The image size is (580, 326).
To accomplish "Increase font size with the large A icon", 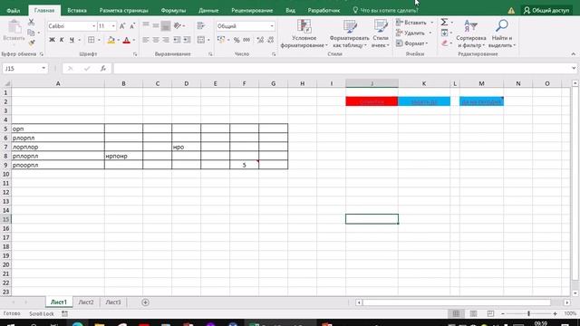I will (x=122, y=26).
